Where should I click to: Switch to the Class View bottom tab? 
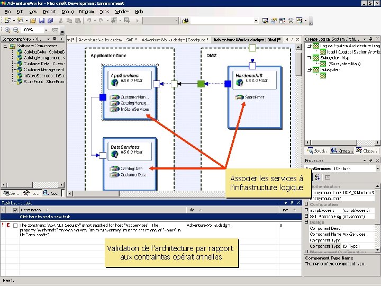coord(367,151)
